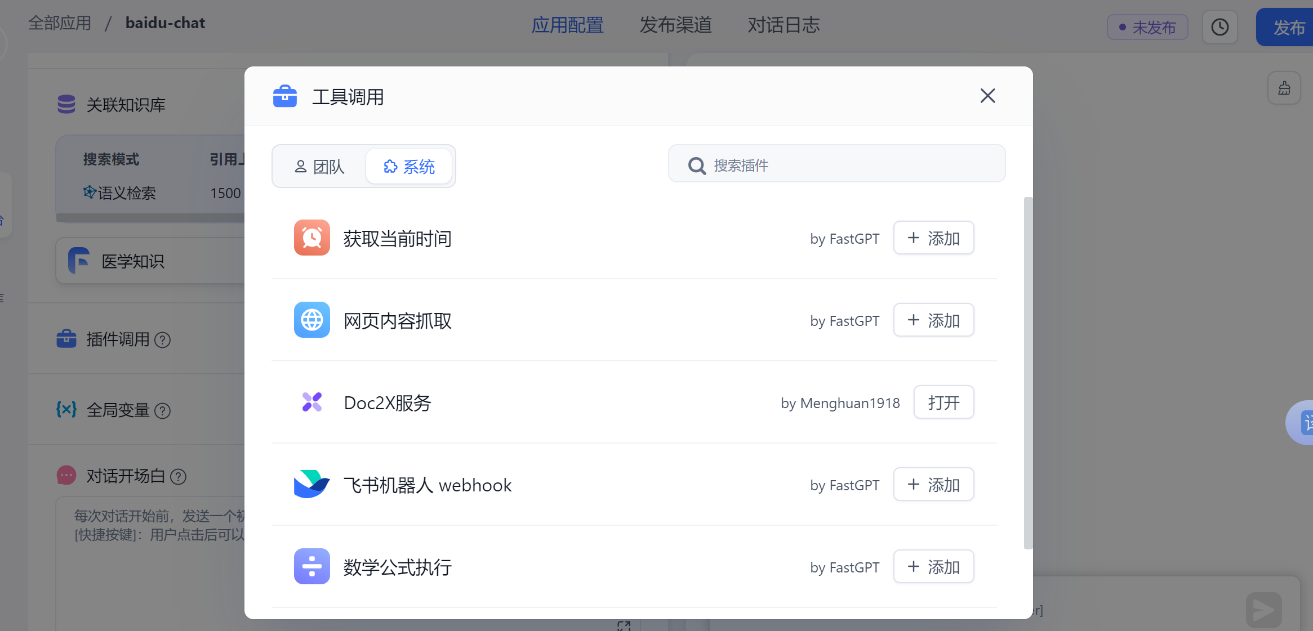Screen dimensions: 1313x631
Task: Open the 对话日志 tab
Action: (784, 25)
